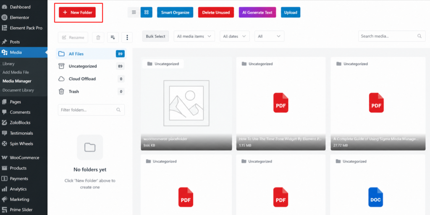Screen dimensions: 430x215
Task: Switch to grid view layout
Action: tap(147, 12)
